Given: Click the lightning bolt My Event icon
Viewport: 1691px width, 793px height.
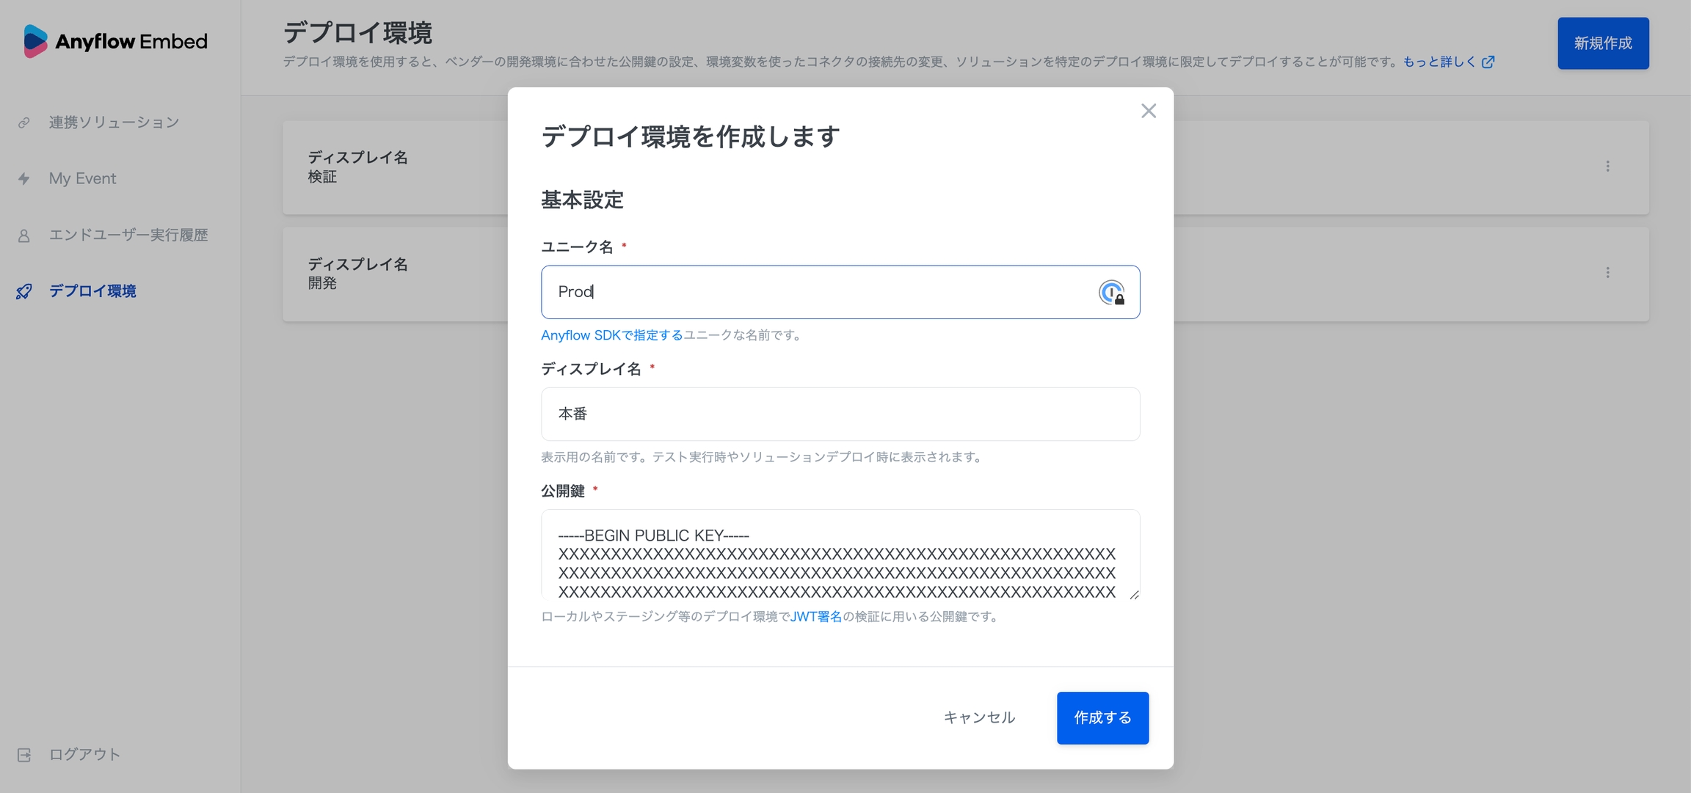Looking at the screenshot, I should (x=24, y=178).
